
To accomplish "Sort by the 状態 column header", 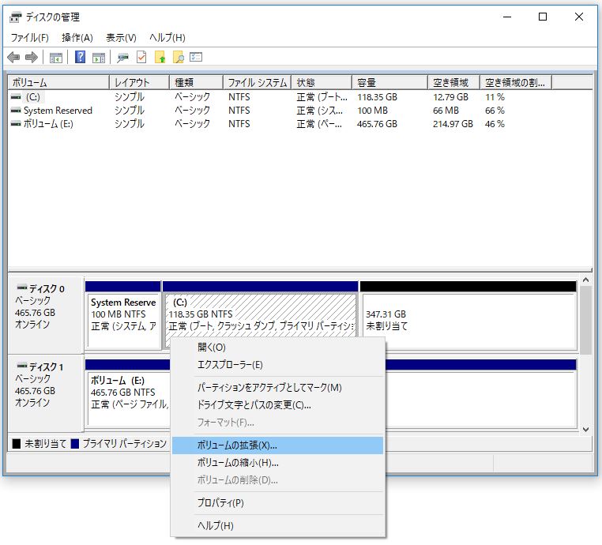I will pyautogui.click(x=322, y=82).
